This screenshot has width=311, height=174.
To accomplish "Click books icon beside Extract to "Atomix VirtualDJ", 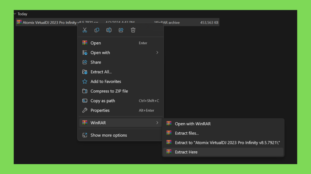I will tap(169, 142).
